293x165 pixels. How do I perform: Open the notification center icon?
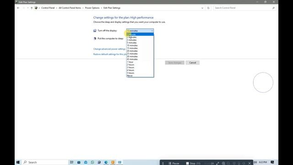272,162
